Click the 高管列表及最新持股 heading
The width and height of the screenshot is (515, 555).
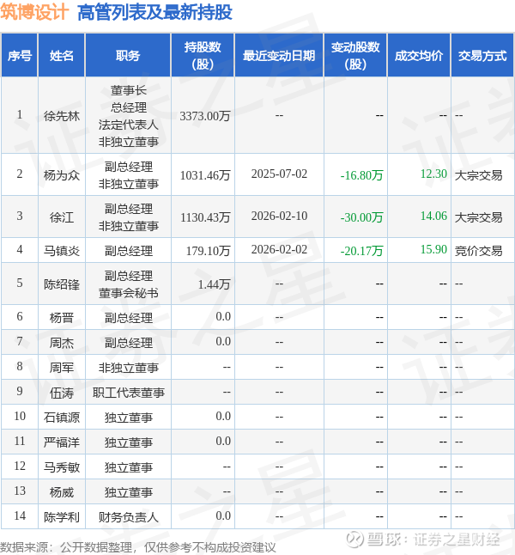154,12
